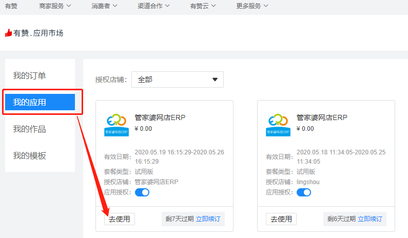Viewport: 408px width, 238px height.
Task: Toggle 应用授权 switch for 管家婆网店ERP shop
Action: click(x=142, y=192)
